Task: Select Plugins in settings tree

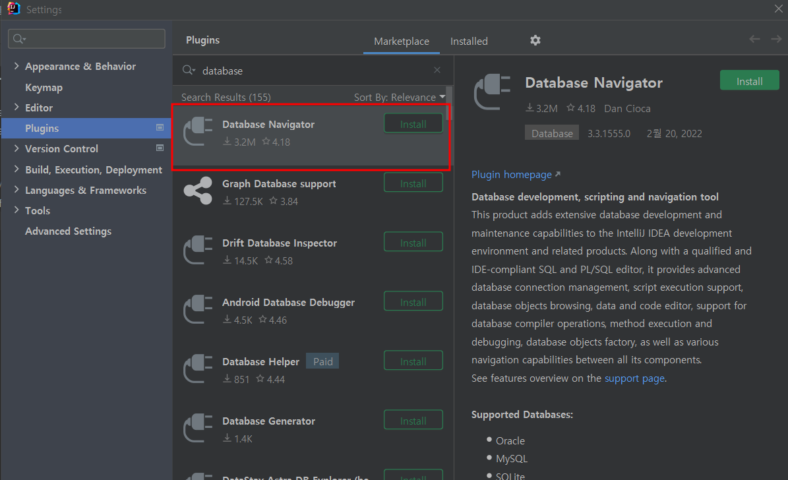Action: (x=86, y=128)
